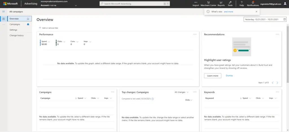The image size is (289, 132).
Task: Open the Reports chart icon
Action: point(221,2)
